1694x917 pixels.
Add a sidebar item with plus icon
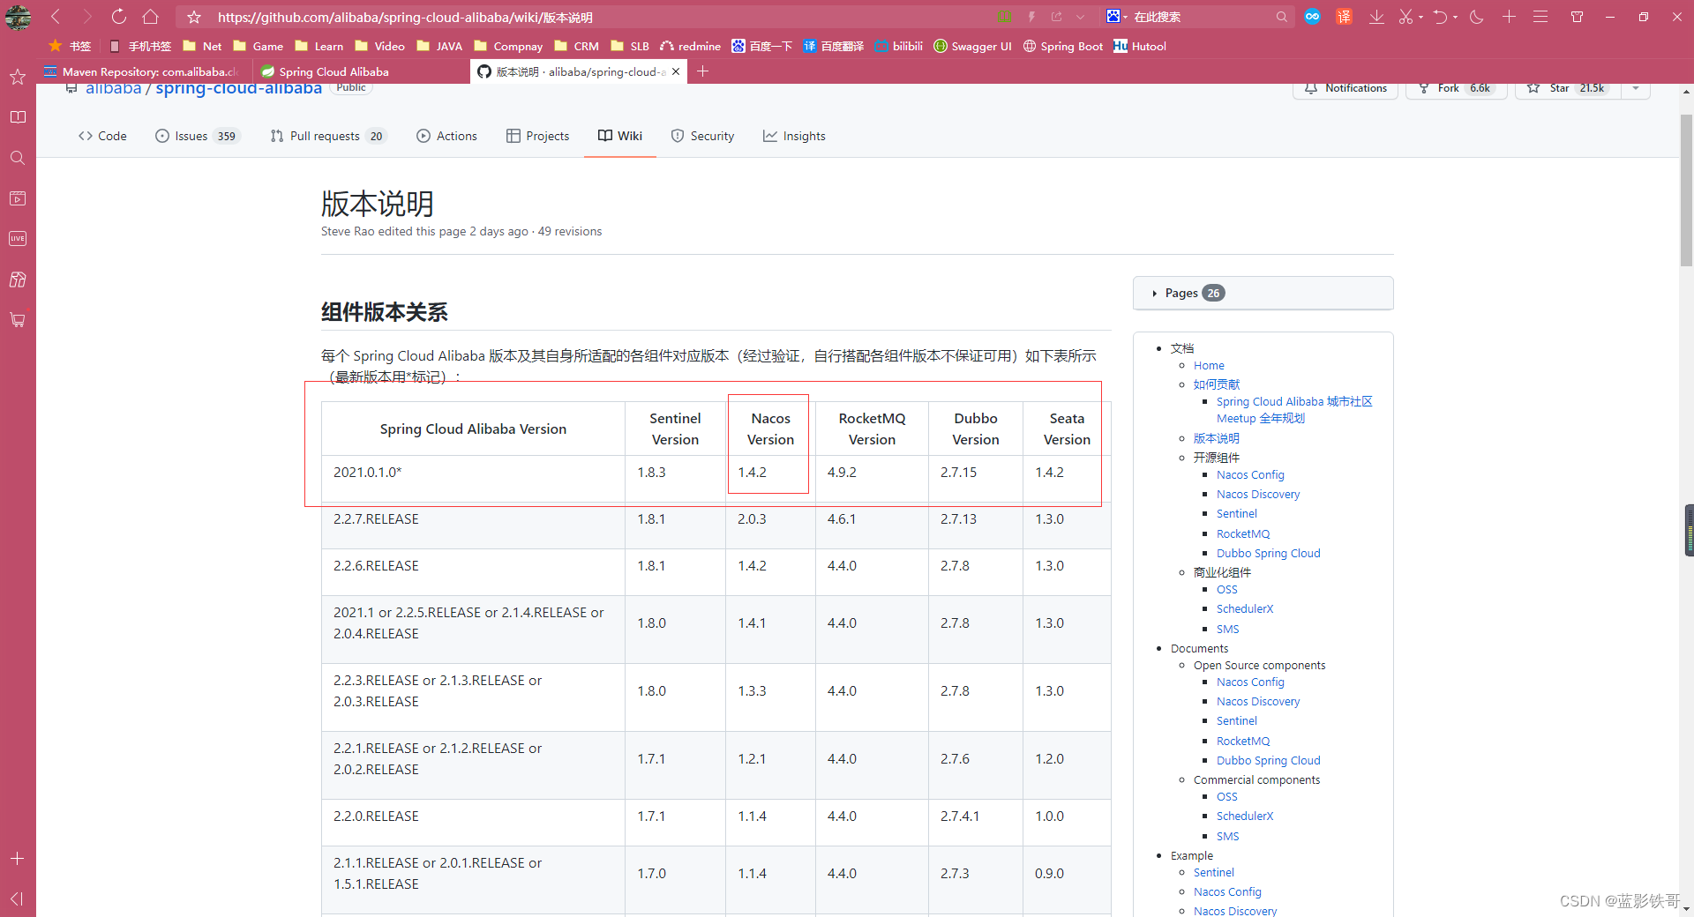(x=17, y=858)
